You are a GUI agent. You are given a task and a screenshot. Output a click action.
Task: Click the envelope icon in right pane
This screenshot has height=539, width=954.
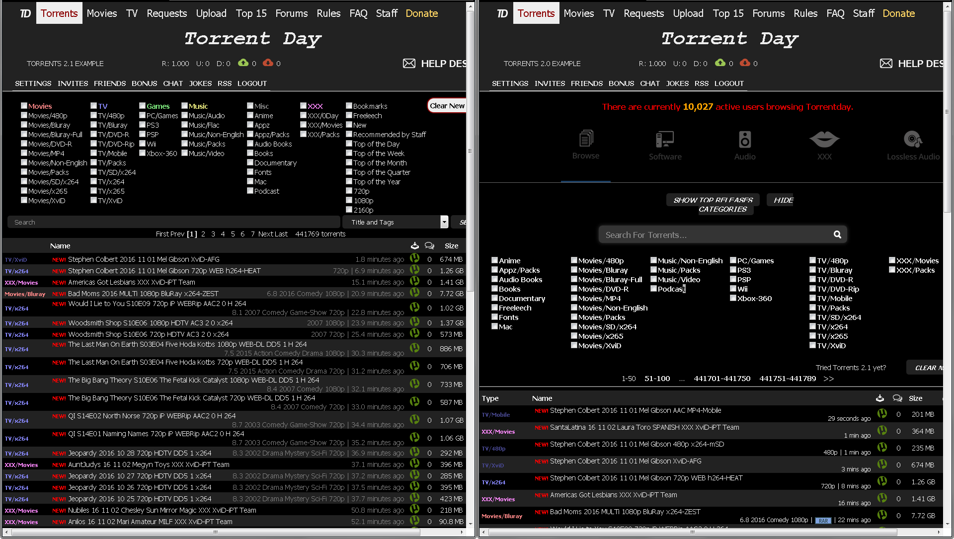886,64
